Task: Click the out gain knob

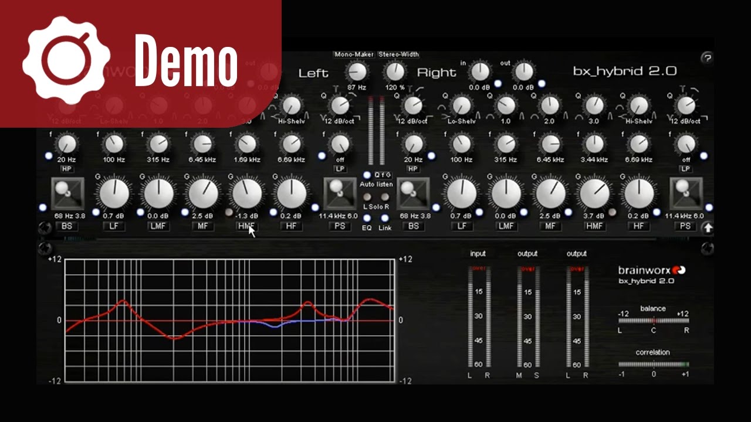Action: [x=523, y=72]
